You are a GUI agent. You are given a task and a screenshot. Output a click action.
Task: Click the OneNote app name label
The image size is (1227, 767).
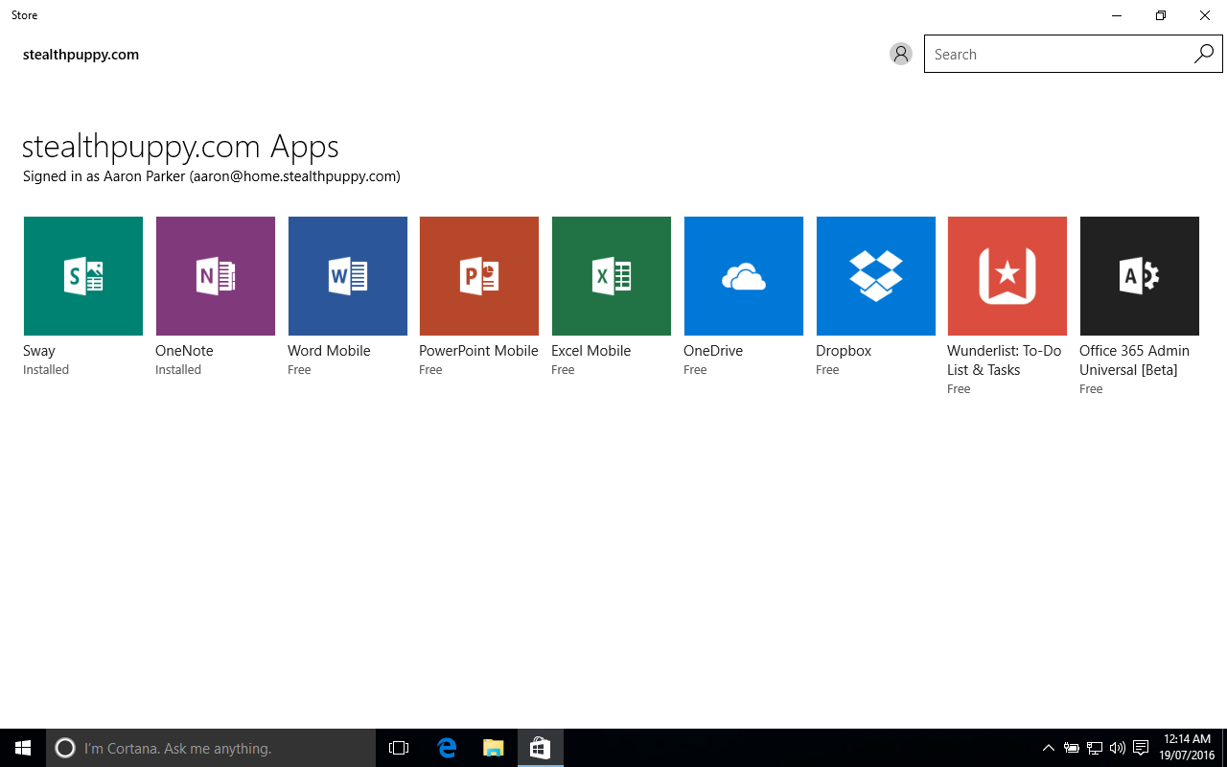pos(184,351)
